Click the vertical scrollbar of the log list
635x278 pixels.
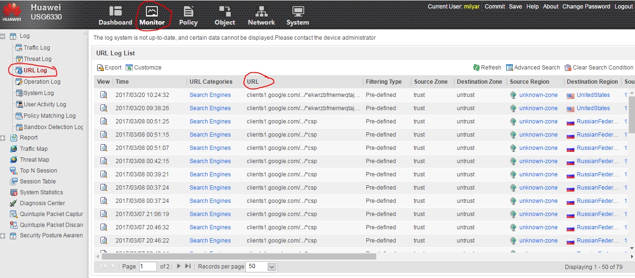(632, 114)
